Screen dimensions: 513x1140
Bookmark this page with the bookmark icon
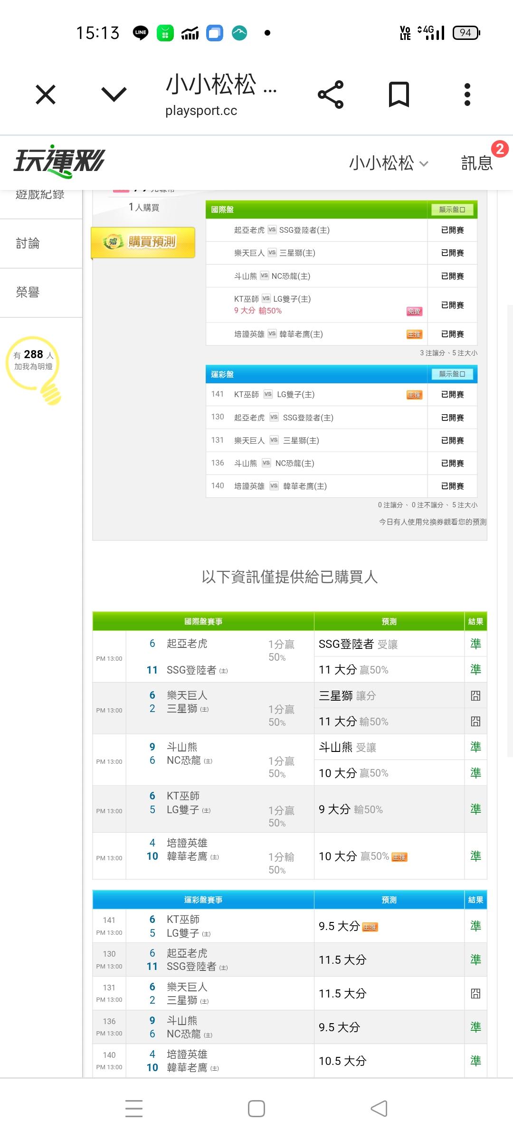[399, 95]
